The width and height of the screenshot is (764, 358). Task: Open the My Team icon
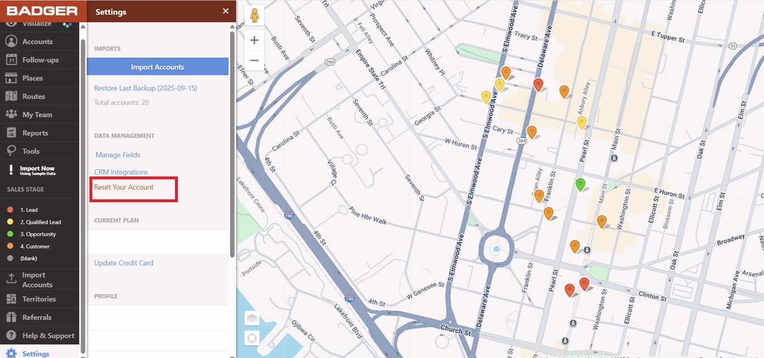pyautogui.click(x=11, y=114)
